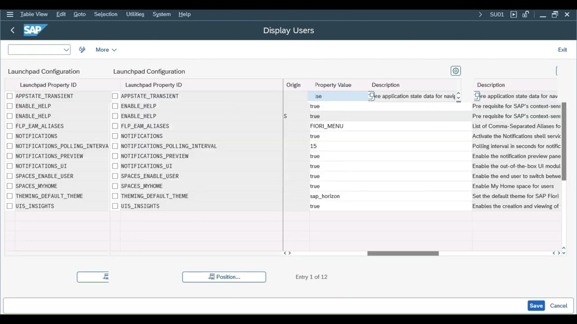The image size is (577, 324).
Task: Click Origin value S in ENABLE_HELP row
Action: click(285, 116)
